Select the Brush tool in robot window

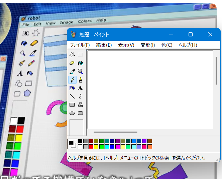pyautogui.click(x=22, y=63)
